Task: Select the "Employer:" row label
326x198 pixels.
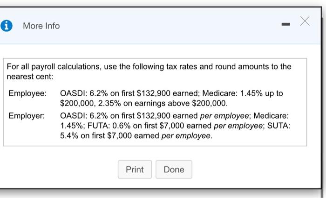Action: coord(27,116)
